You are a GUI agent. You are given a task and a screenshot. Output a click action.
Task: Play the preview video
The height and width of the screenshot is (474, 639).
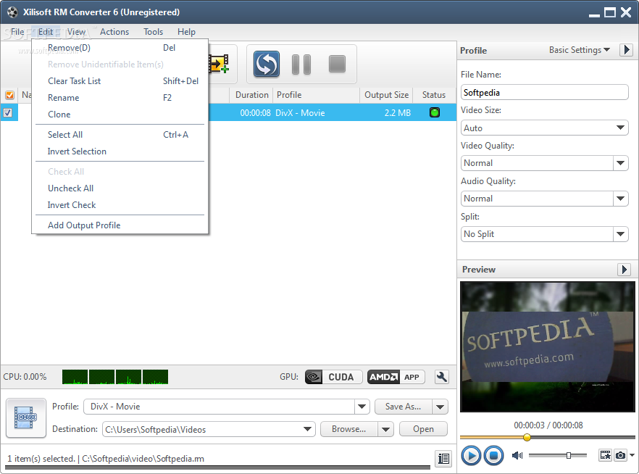(x=471, y=455)
